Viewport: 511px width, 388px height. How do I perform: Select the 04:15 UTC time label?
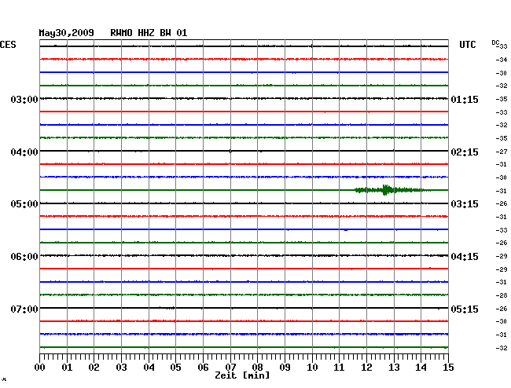point(465,257)
